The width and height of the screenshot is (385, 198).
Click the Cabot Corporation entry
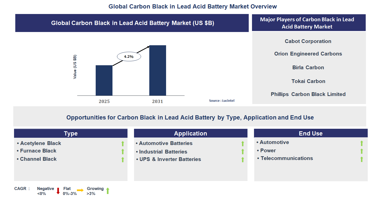pos(308,41)
